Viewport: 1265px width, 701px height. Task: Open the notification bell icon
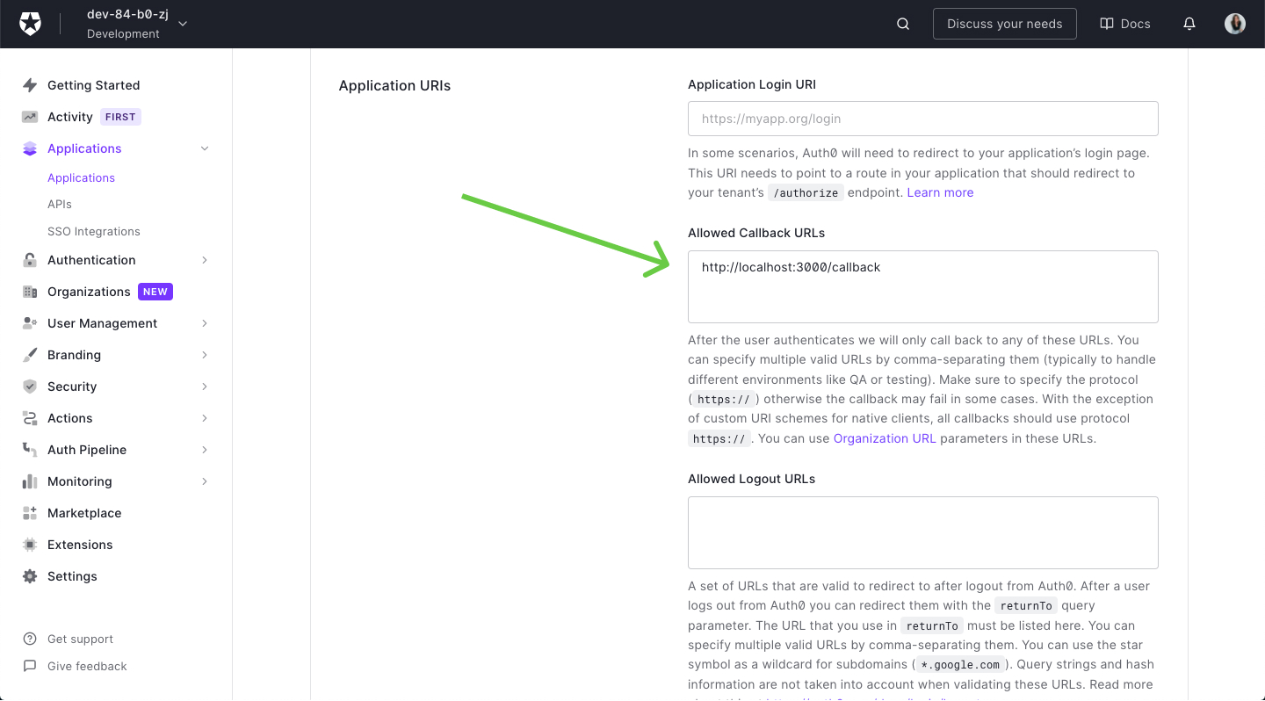coord(1189,23)
